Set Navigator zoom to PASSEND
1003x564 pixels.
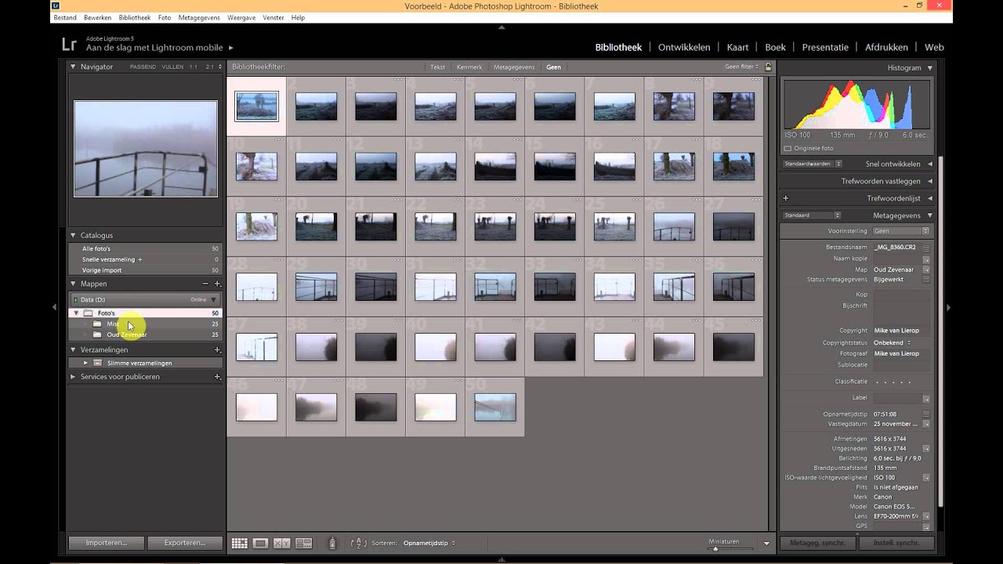[x=143, y=67]
